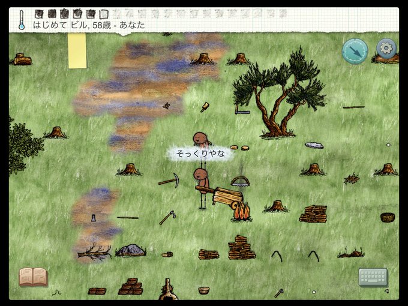This screenshot has width=408, height=306.
Task: Tap the other character above the speech bubble
Action: [201, 139]
